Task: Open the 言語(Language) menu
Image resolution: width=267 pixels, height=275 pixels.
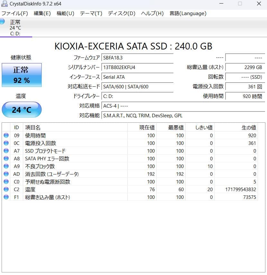Action: (188, 13)
